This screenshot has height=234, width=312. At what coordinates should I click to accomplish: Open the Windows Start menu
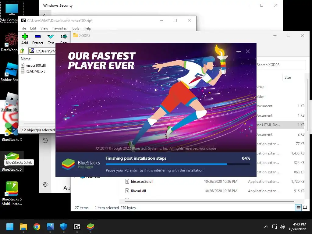pos(10,227)
